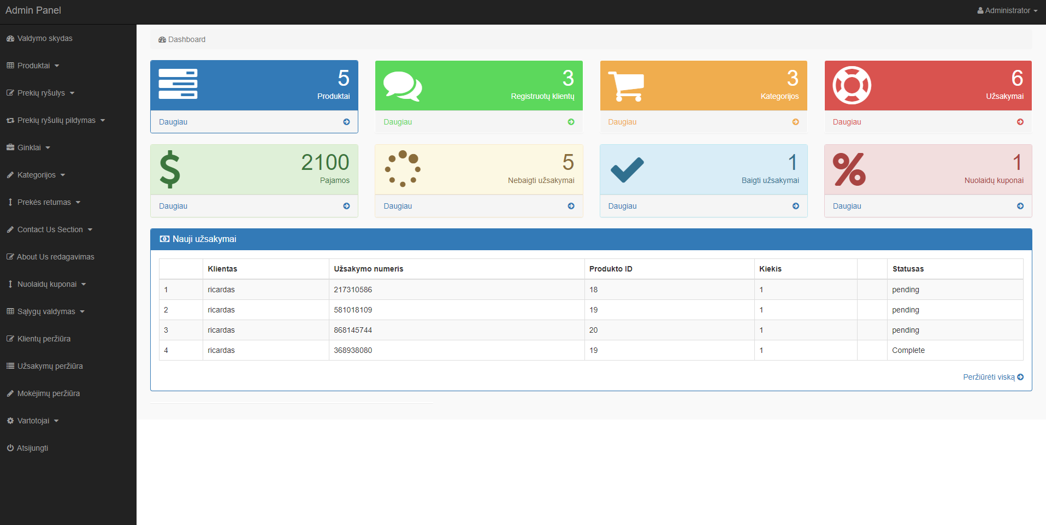Viewport: 1046px width, 525px height.
Task: Click the arrow icon under Baigti užsakymai
Action: click(x=795, y=206)
